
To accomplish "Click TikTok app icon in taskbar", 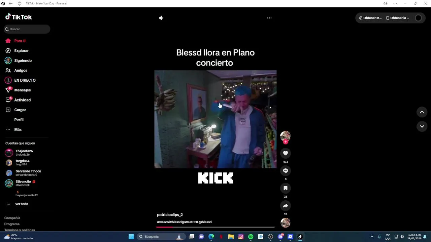I will (x=300, y=237).
